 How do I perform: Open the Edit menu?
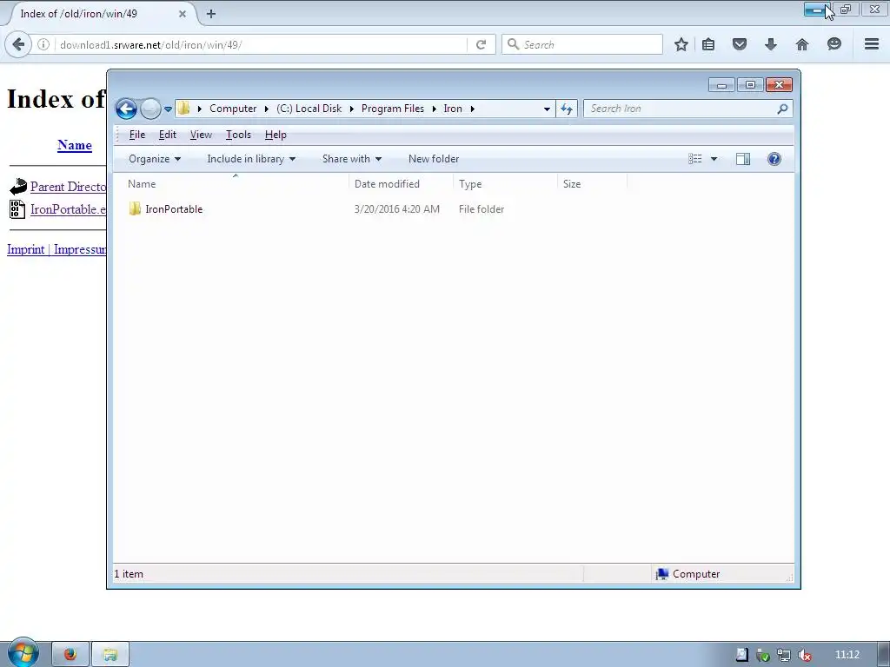(x=168, y=135)
